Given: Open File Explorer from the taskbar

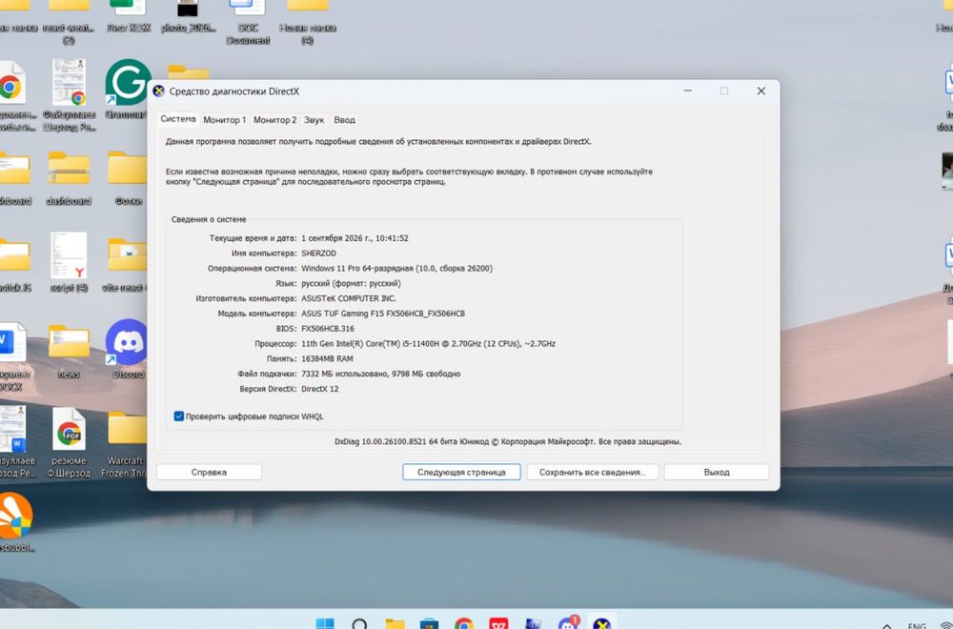Looking at the screenshot, I should [395, 623].
